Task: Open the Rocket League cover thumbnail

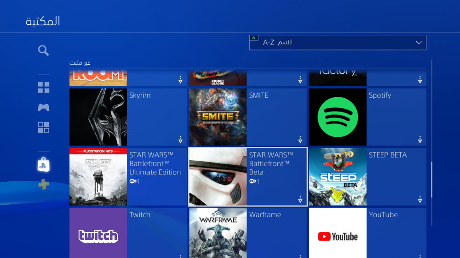Action: point(218,78)
